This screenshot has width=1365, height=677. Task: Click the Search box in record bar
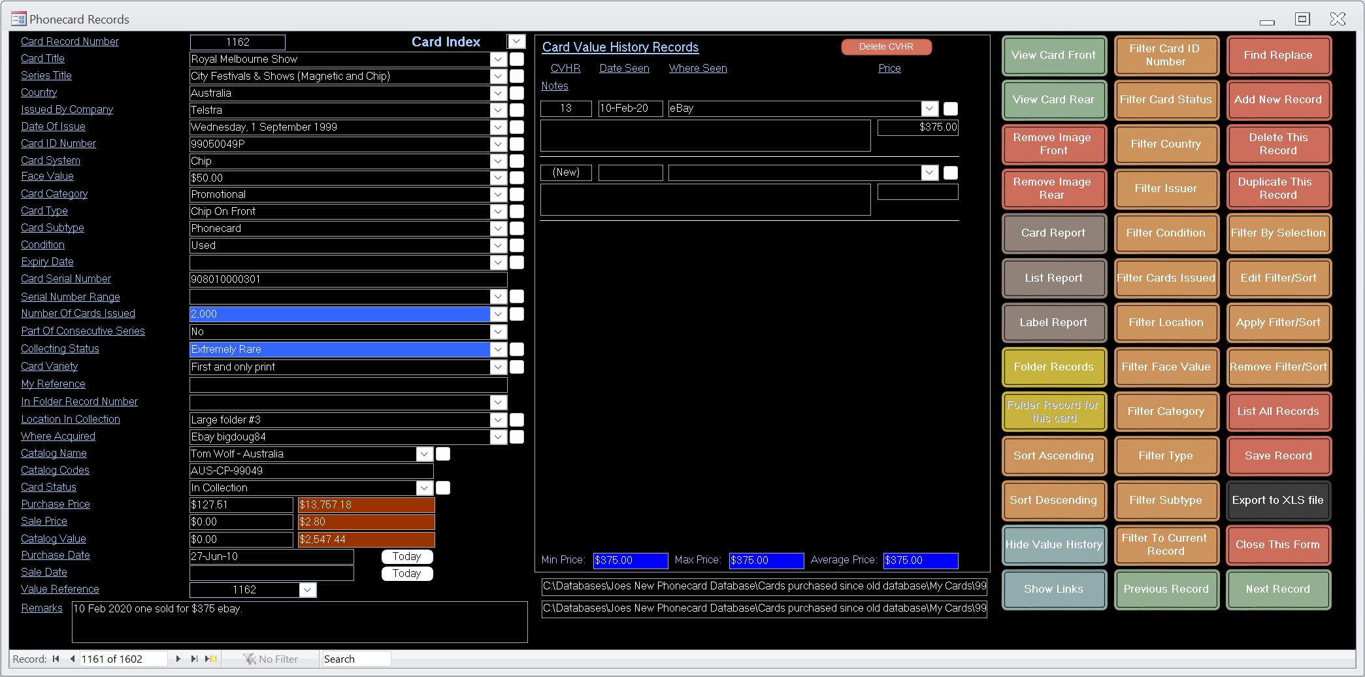(356, 659)
